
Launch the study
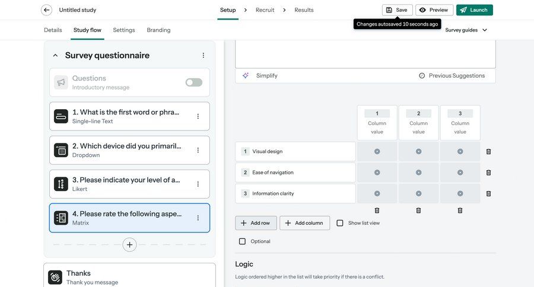click(474, 10)
